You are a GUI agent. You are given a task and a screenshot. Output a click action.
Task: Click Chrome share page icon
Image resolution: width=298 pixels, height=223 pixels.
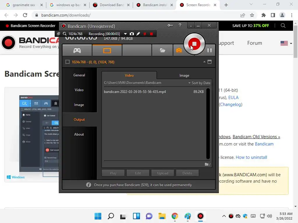(x=243, y=15)
